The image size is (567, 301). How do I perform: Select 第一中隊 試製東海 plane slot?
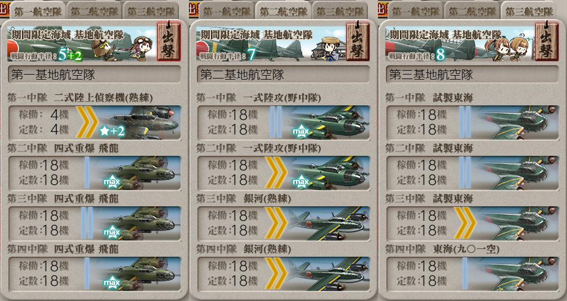coord(472,123)
